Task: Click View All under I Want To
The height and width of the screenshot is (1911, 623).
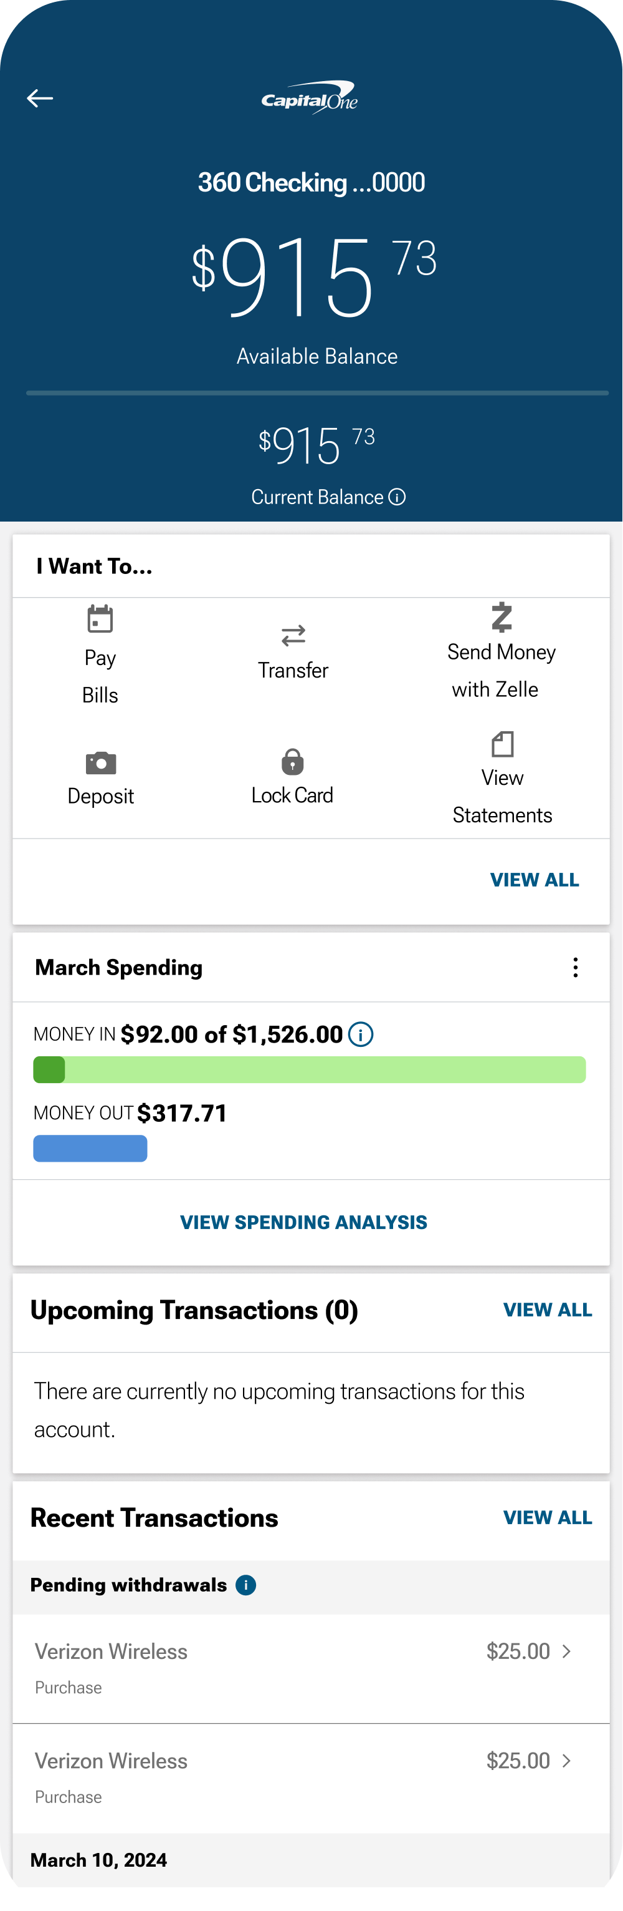Action: point(534,880)
